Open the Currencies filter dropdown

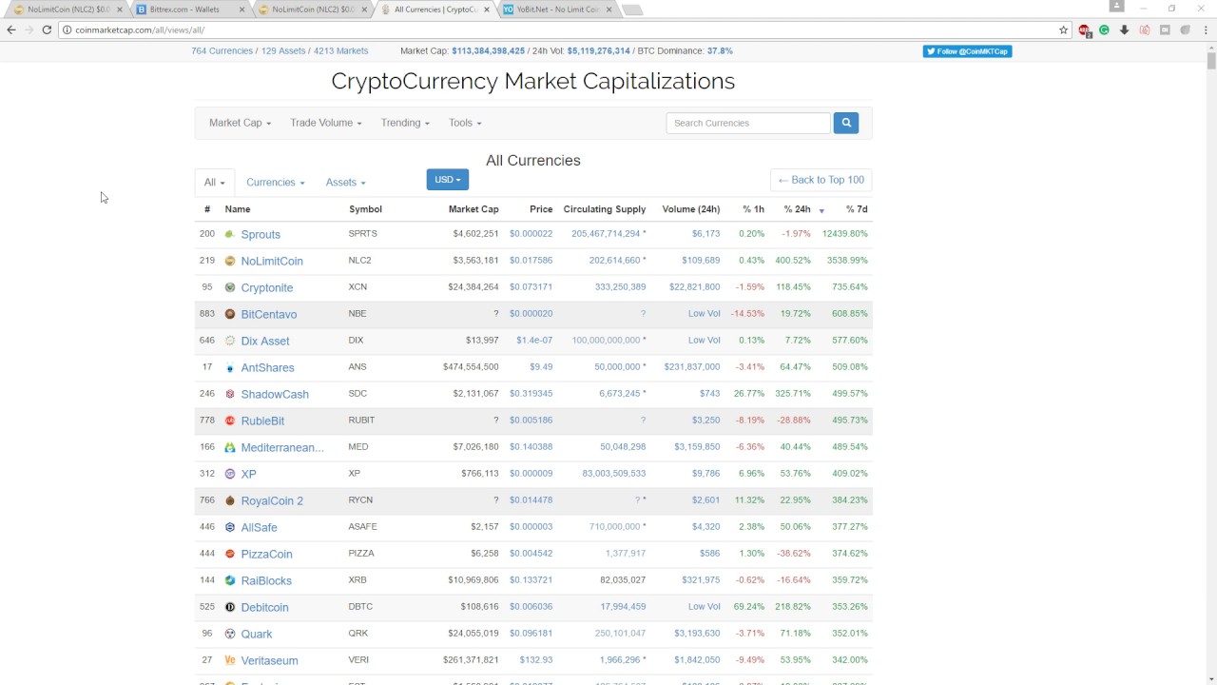(x=275, y=182)
